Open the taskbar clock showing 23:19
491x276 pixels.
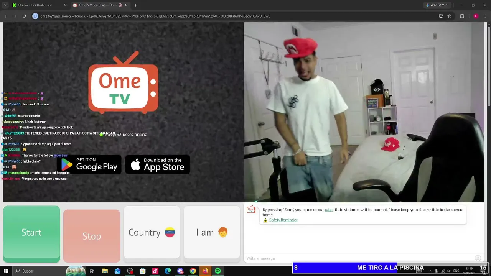click(470, 271)
